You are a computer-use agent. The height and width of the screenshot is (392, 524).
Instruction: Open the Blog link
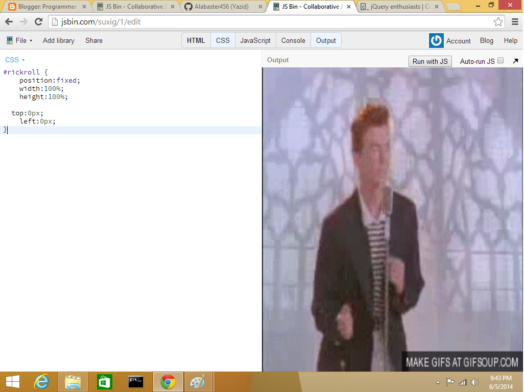tap(486, 41)
